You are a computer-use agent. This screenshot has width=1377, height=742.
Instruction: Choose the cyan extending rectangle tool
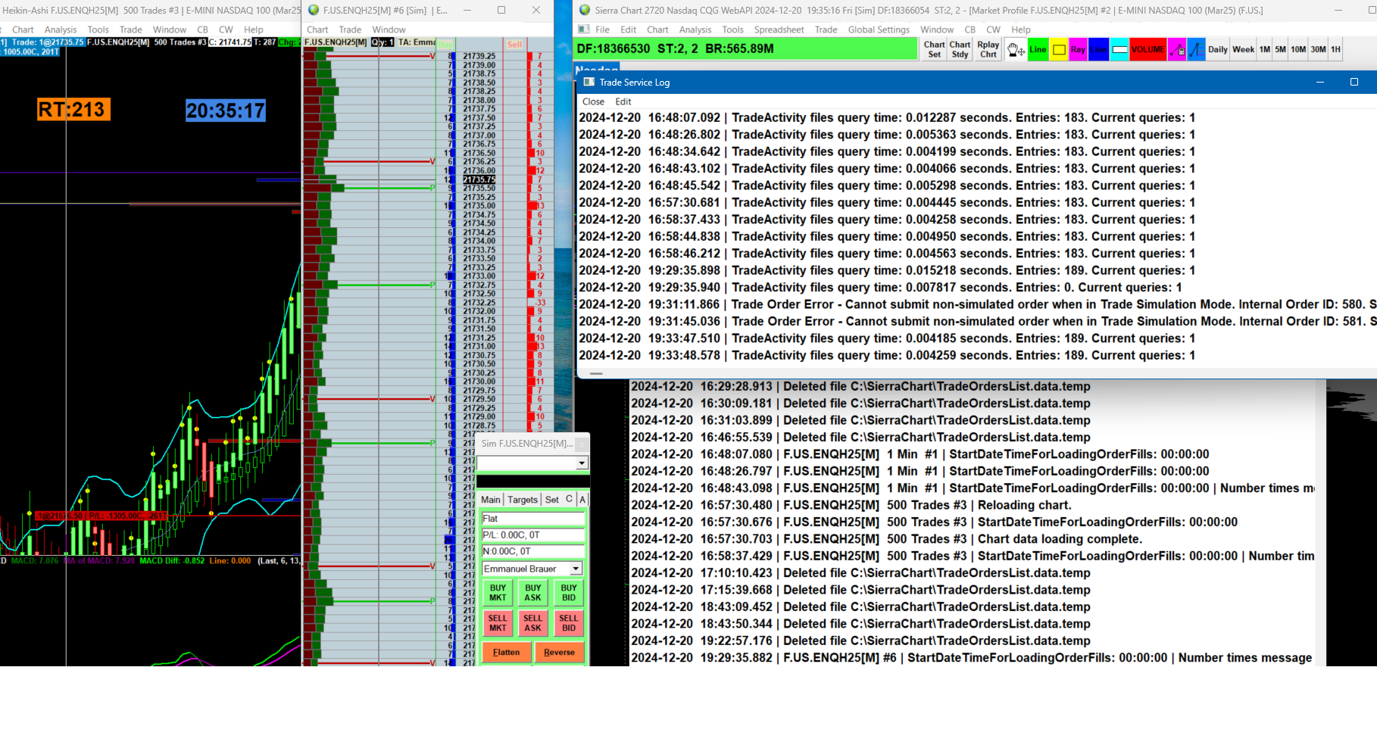pyautogui.click(x=1119, y=50)
